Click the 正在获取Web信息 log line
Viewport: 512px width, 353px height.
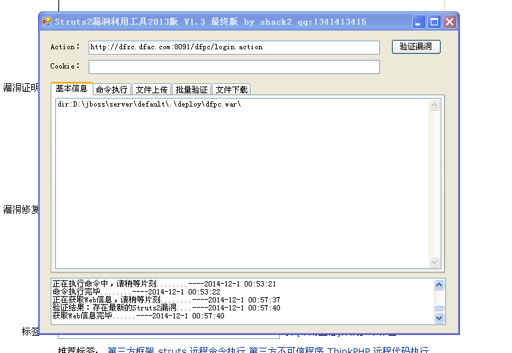[166, 300]
